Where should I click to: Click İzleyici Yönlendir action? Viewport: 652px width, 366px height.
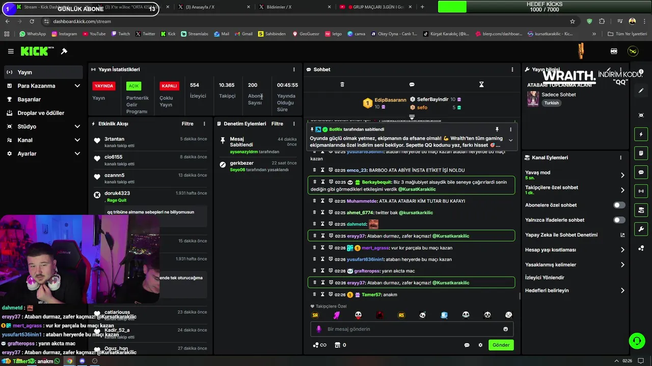click(545, 278)
